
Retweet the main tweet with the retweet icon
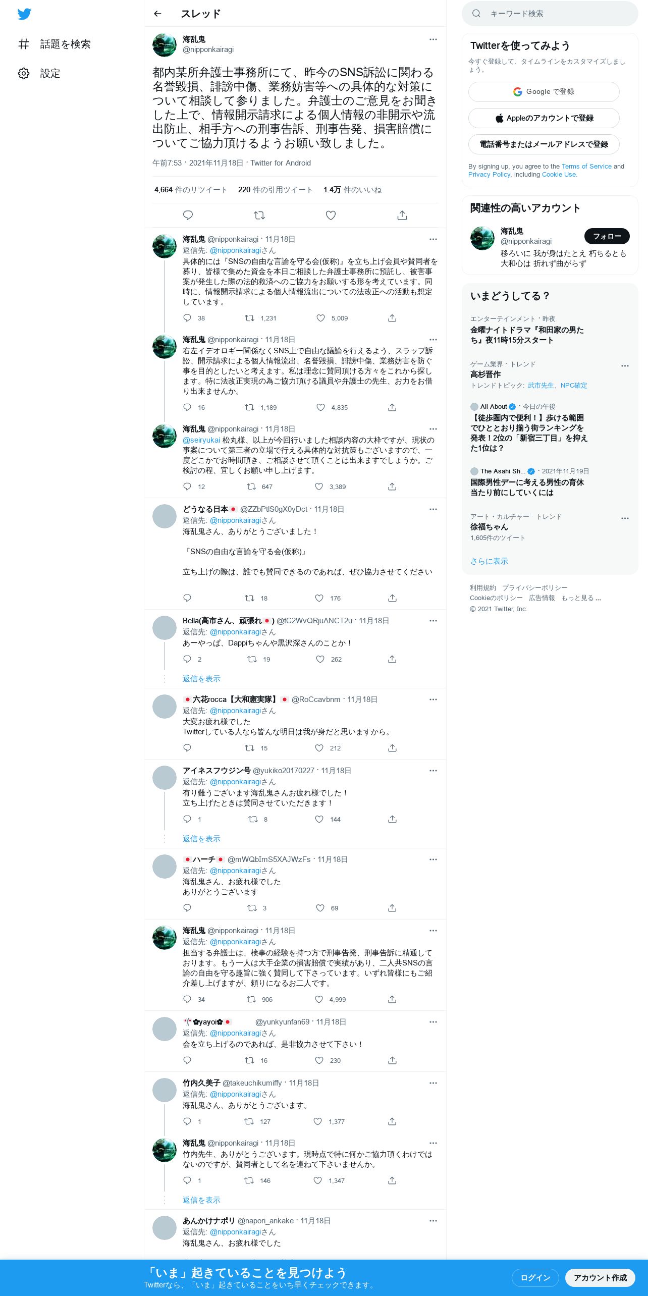pyautogui.click(x=259, y=215)
